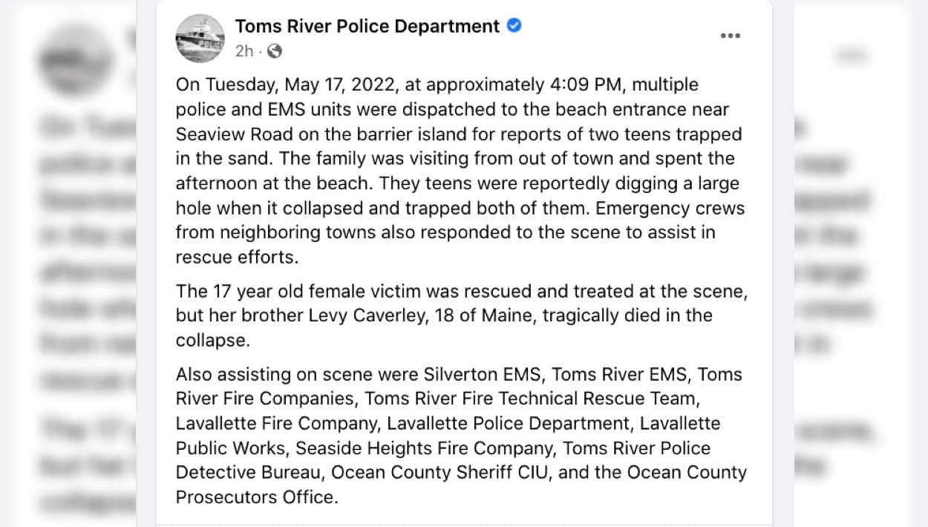Screen dimensions: 928x527
Task: Open Toms River Police profile picture
Action: point(200,38)
